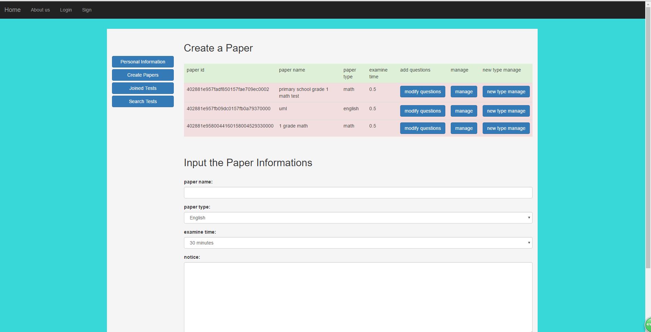651x332 pixels.
Task: Expand the examine time dropdown showing 30 minutes
Action: point(358,243)
